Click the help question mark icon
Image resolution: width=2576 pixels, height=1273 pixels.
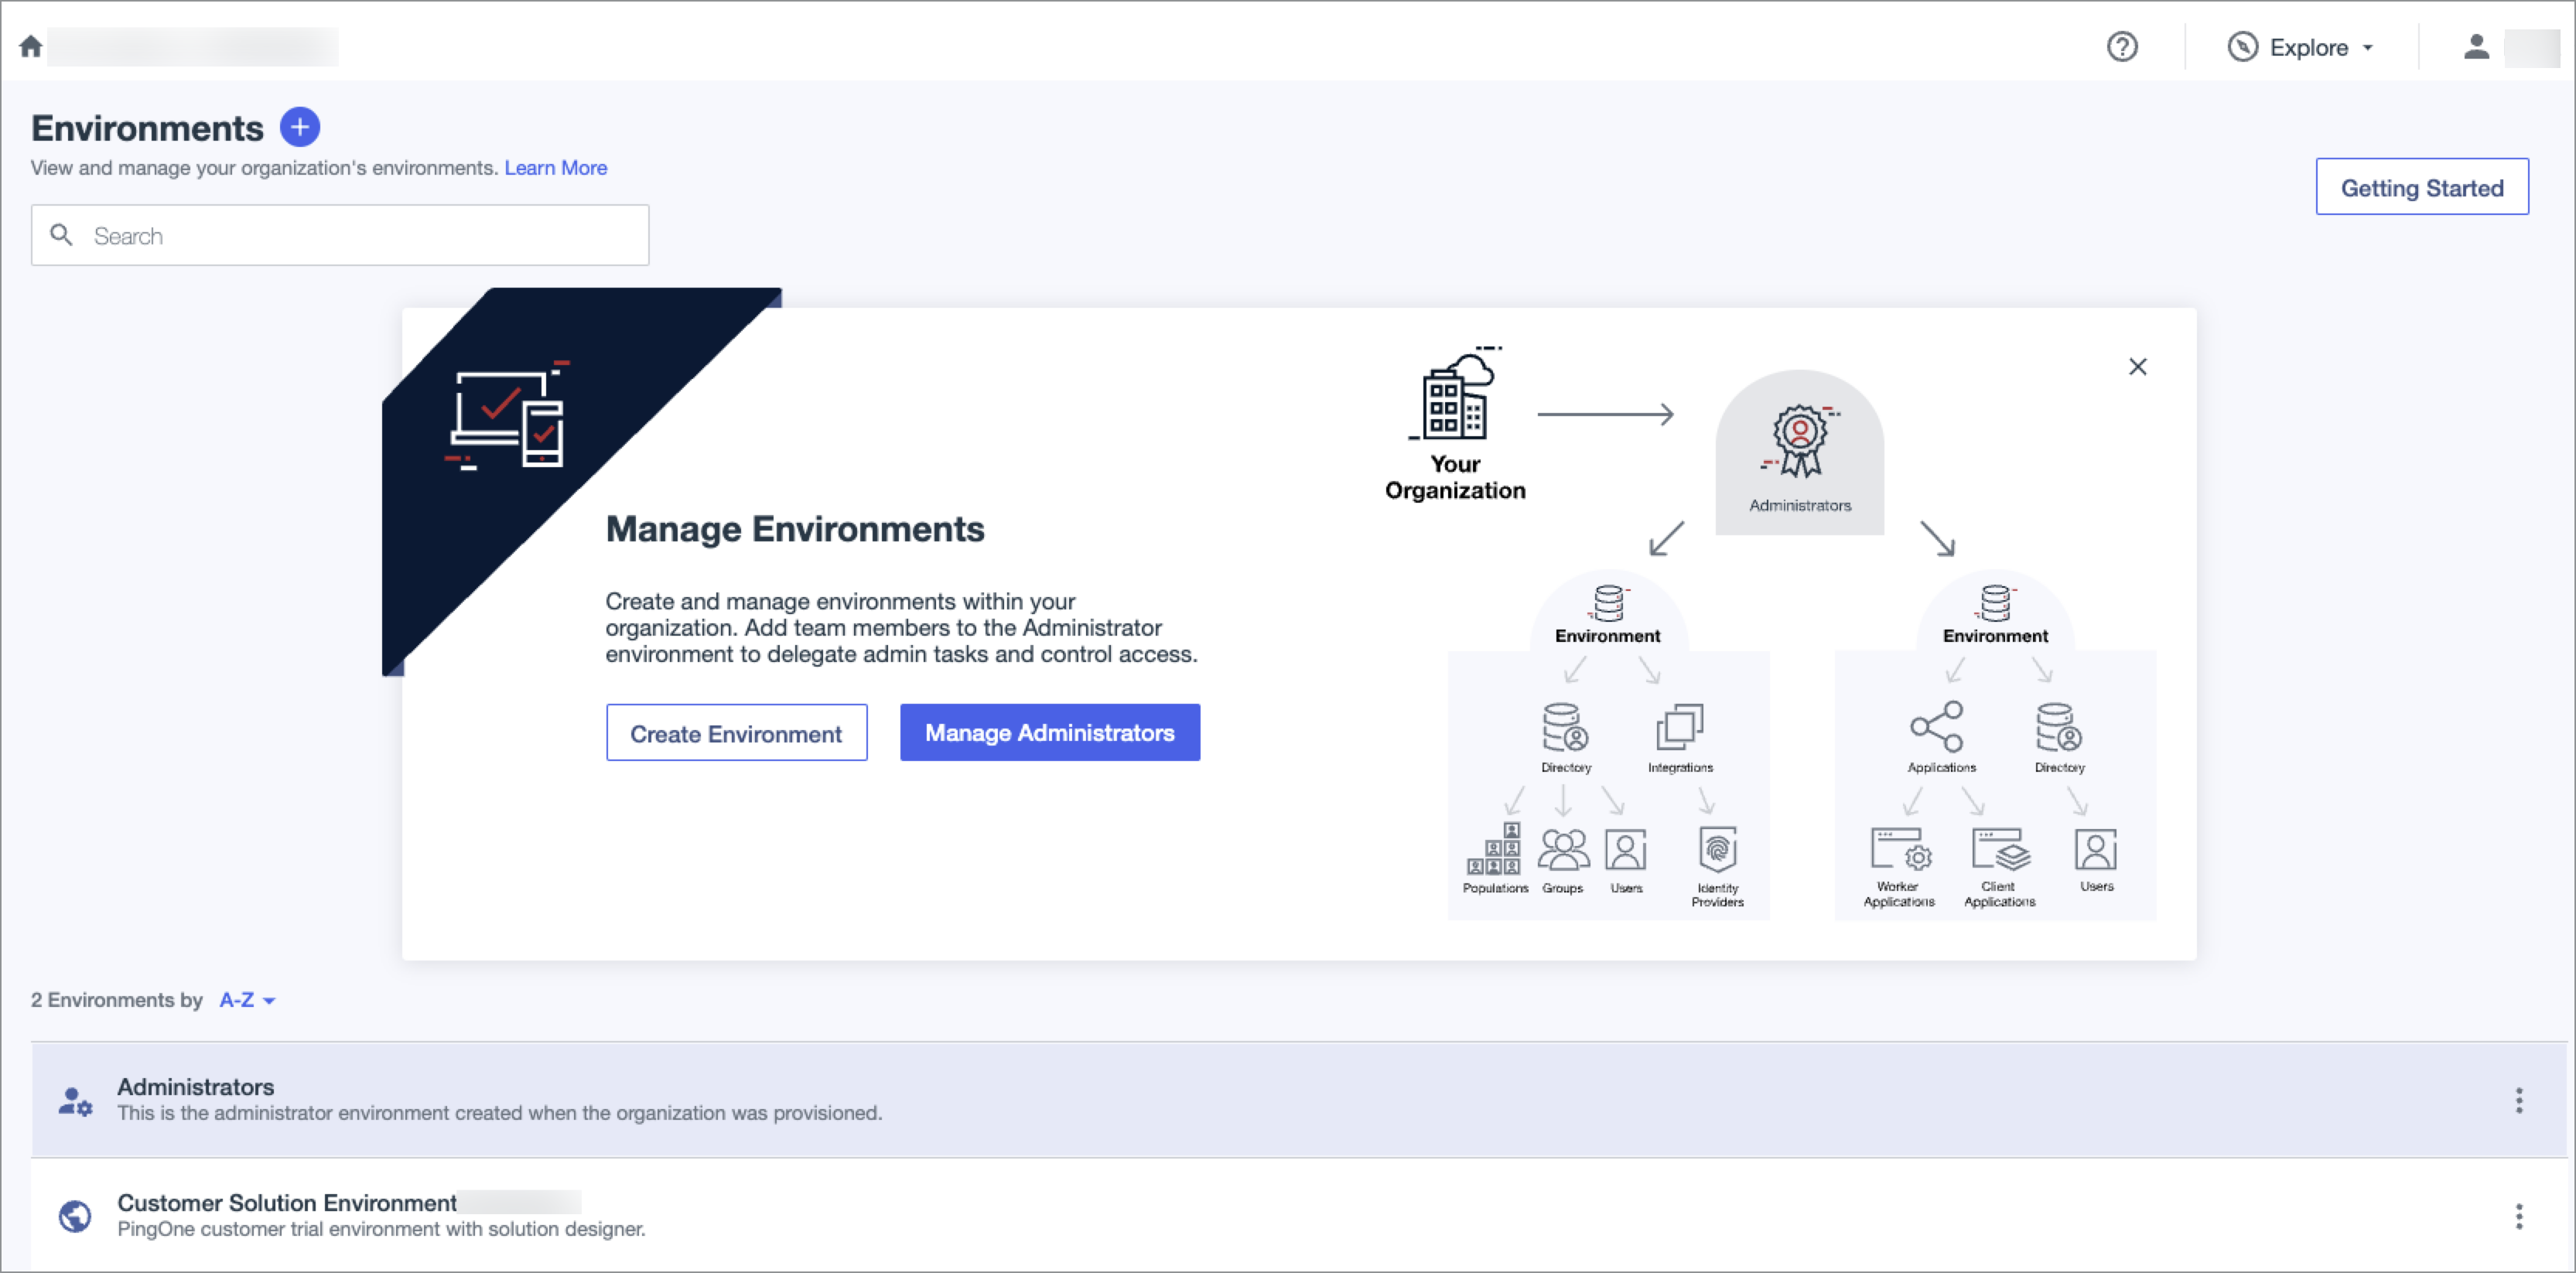pos(2123,46)
